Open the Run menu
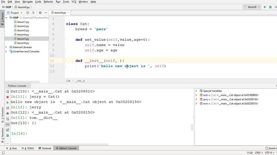Screen dimensions: 277x155 pos(58,2)
